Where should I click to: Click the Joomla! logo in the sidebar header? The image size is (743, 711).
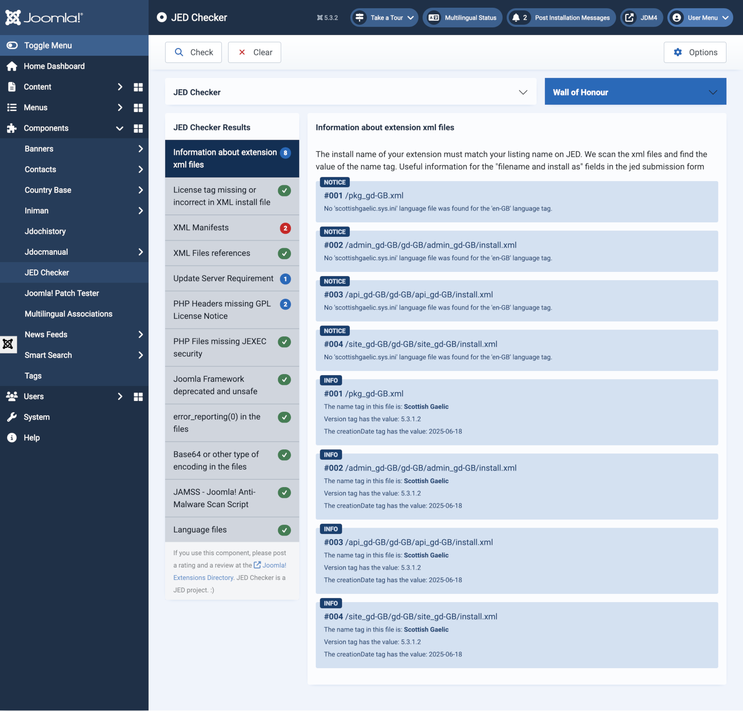tap(44, 18)
